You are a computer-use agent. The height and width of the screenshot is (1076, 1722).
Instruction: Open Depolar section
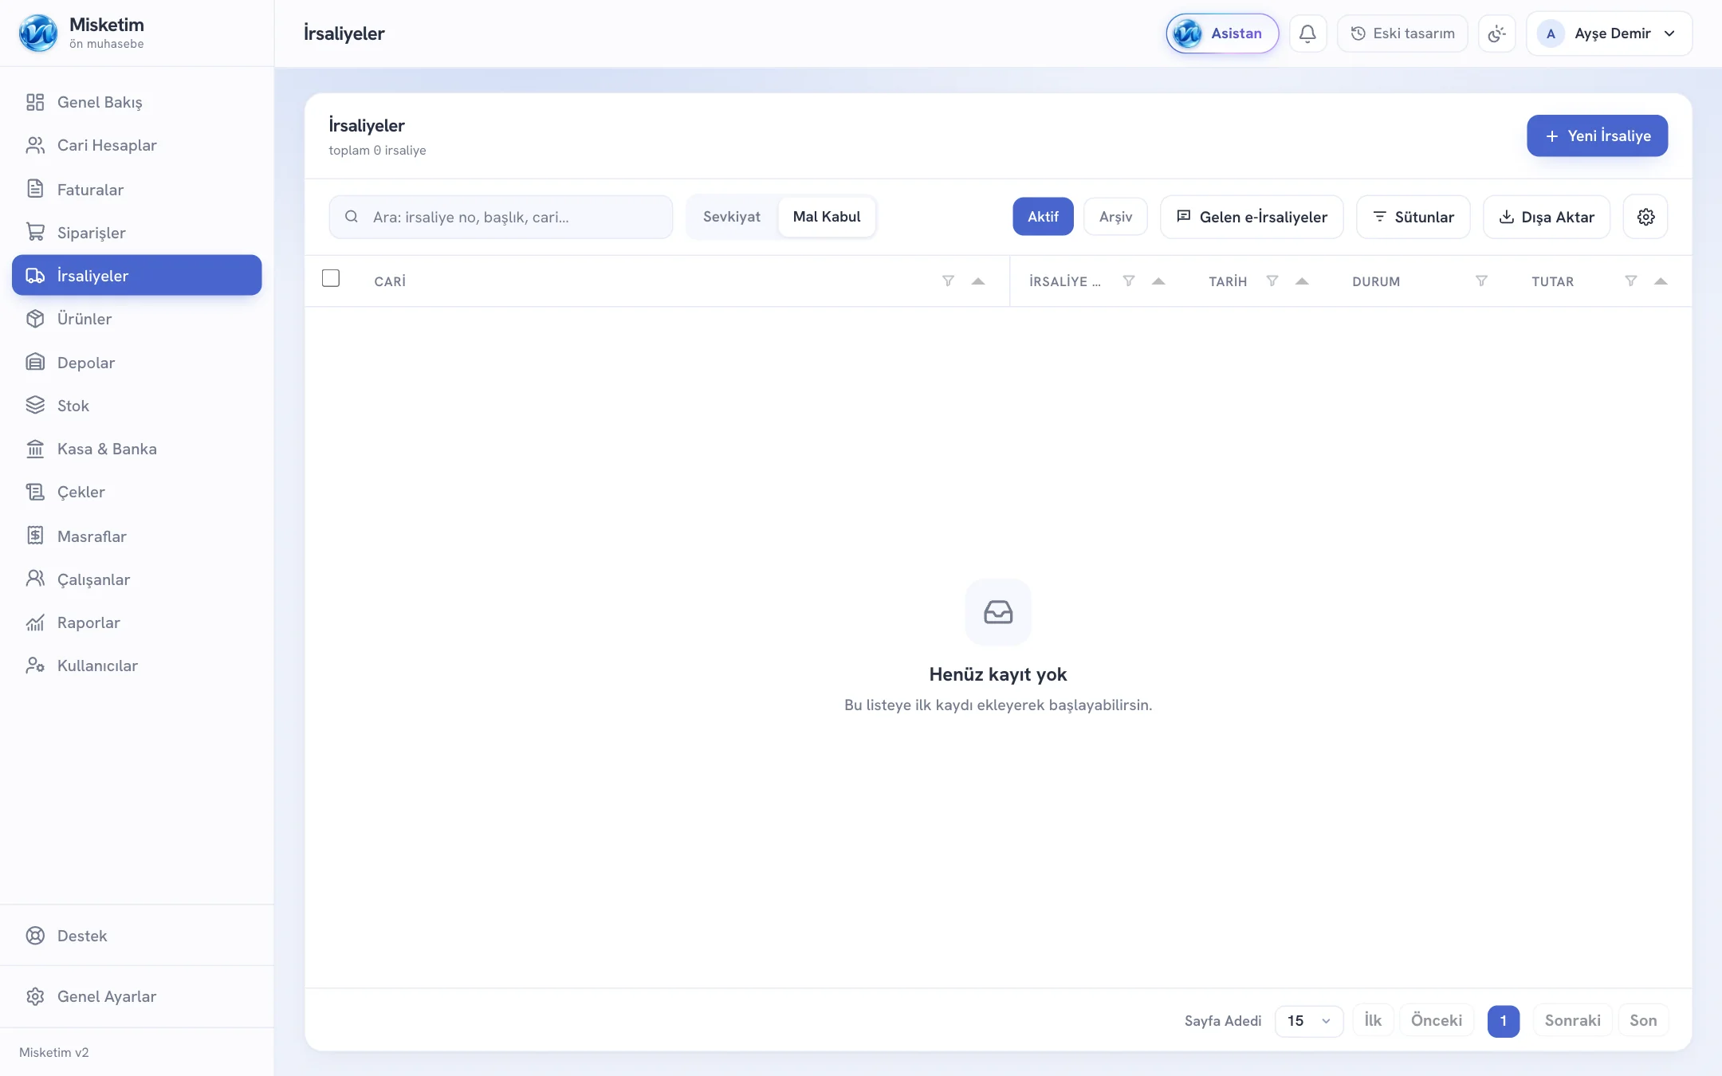coord(137,363)
